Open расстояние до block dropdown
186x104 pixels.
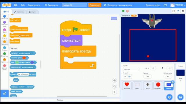pyautogui.click(x=28, y=67)
